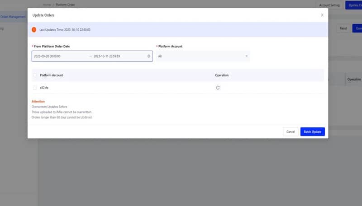Click 'Orders longer than 60 days' note
Image resolution: width=362 pixels, height=206 pixels.
coord(62,117)
